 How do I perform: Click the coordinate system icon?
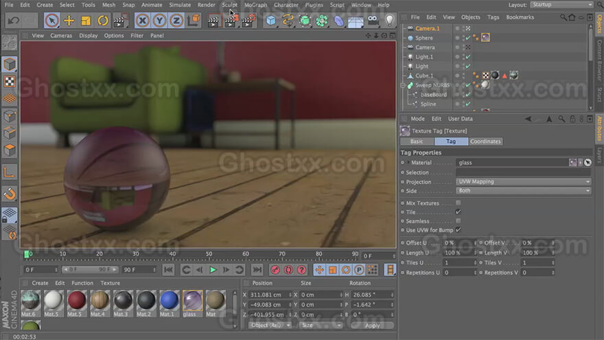tap(194, 21)
